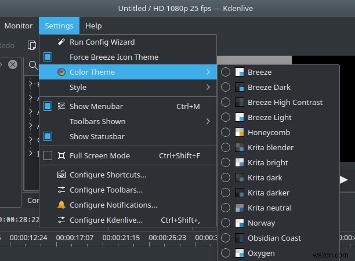This screenshot has height=261, width=355.
Task: Open the Color Theme submenu arrow
Action: 208,72
